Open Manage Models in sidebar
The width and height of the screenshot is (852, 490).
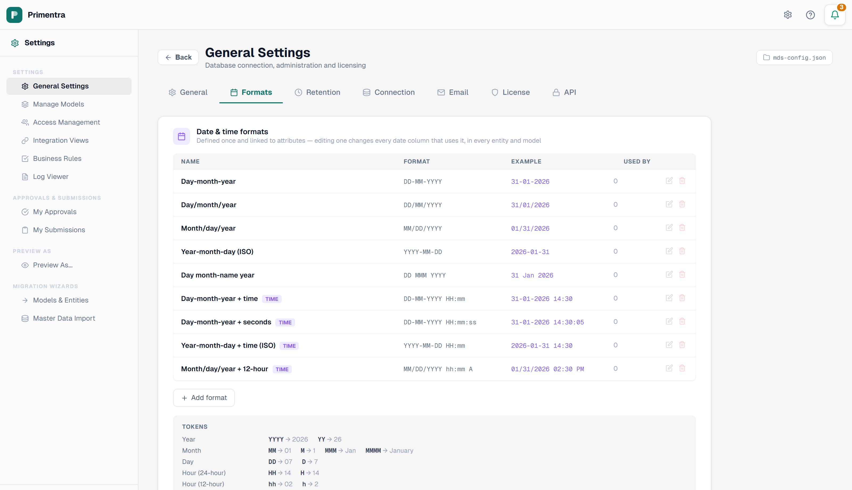coord(69,104)
